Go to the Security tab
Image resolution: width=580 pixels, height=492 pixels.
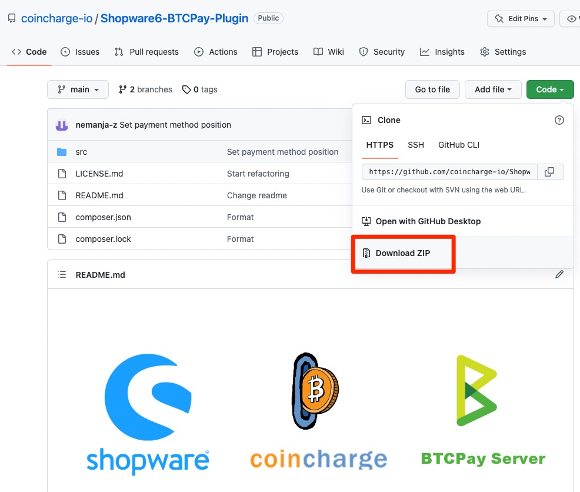[x=382, y=52]
